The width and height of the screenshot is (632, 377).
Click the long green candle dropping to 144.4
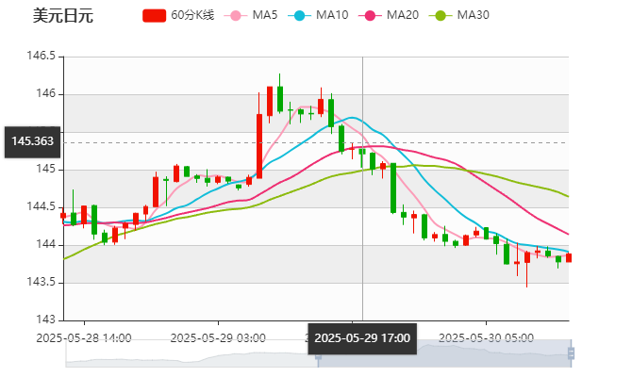coord(393,188)
